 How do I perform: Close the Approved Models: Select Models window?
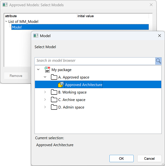click(x=151, y=5)
